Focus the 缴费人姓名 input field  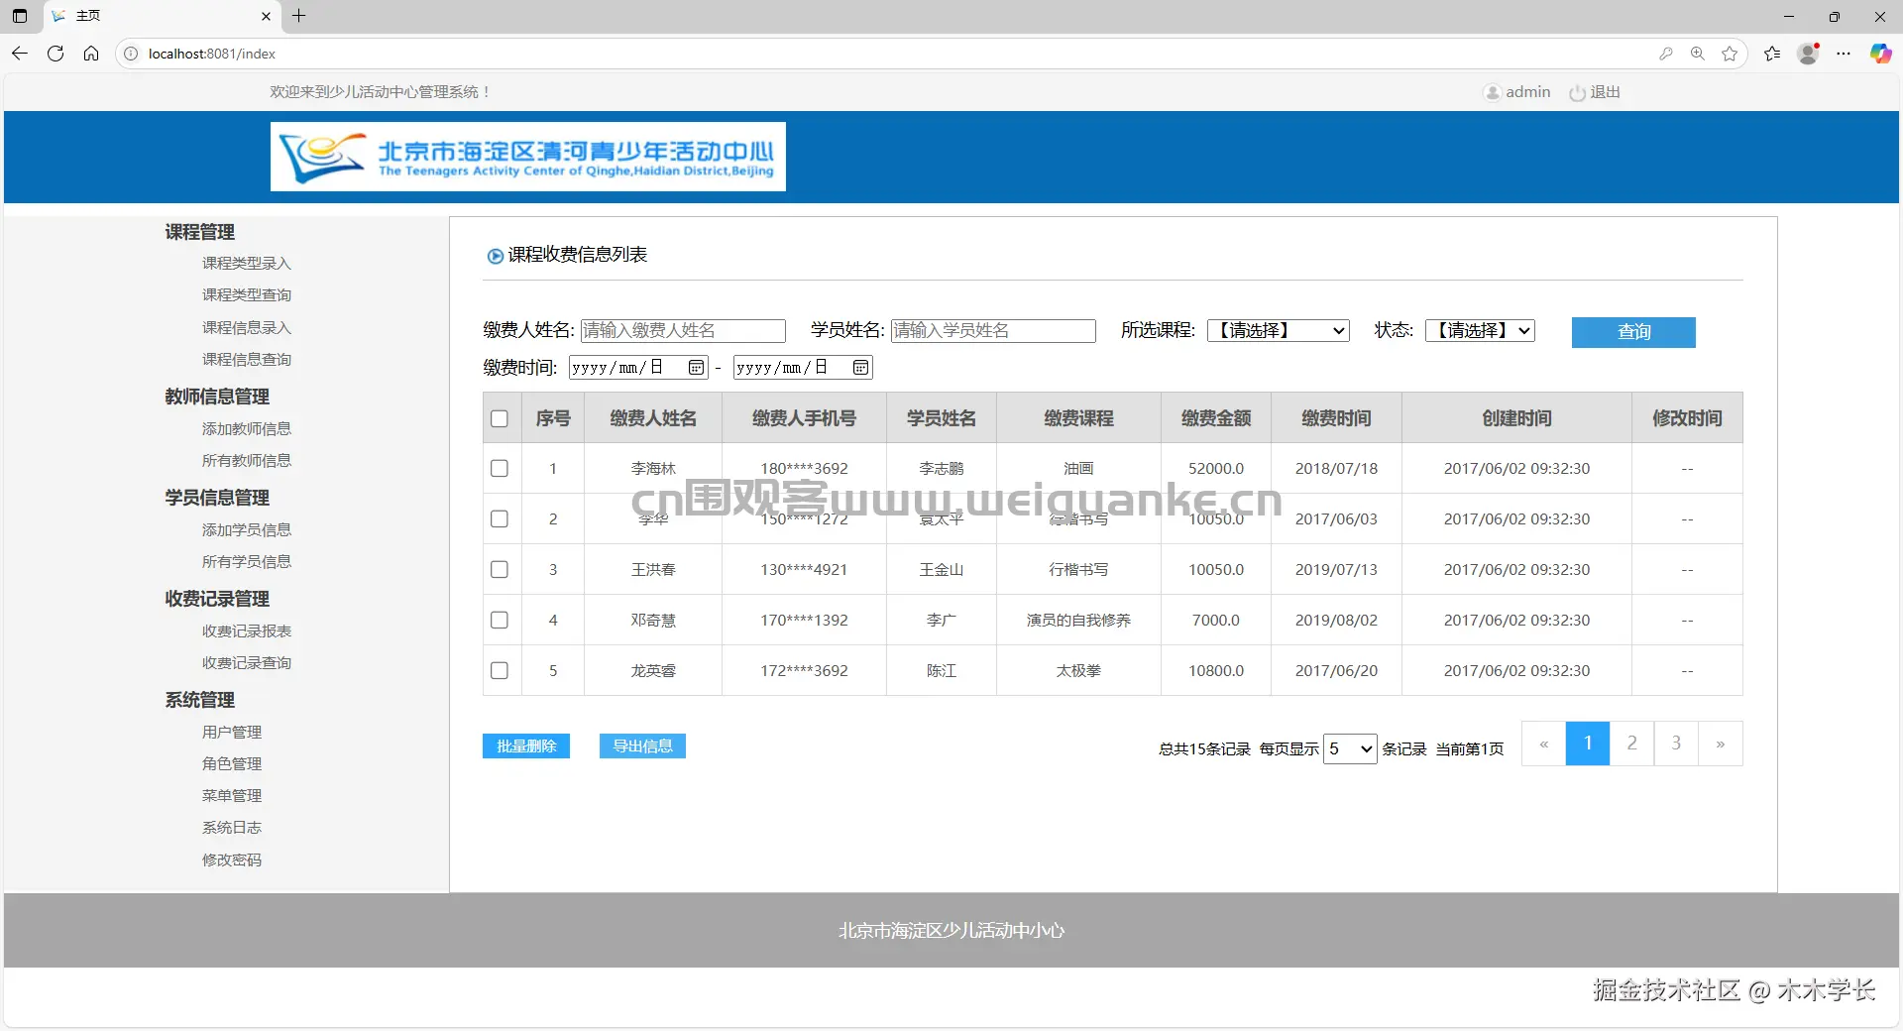tap(683, 330)
